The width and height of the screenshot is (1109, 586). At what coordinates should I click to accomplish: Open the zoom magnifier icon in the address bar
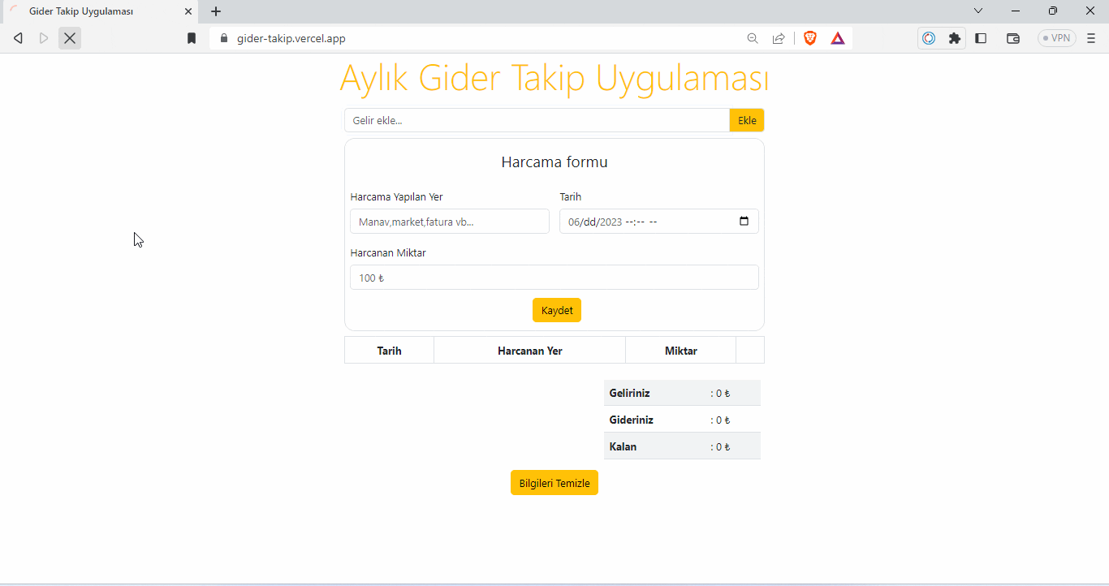(753, 38)
